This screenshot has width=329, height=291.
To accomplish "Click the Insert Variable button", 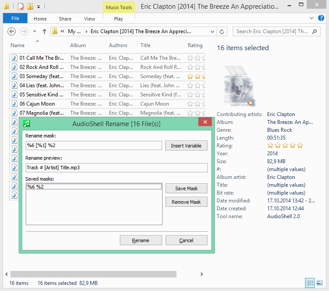I will coord(186,146).
